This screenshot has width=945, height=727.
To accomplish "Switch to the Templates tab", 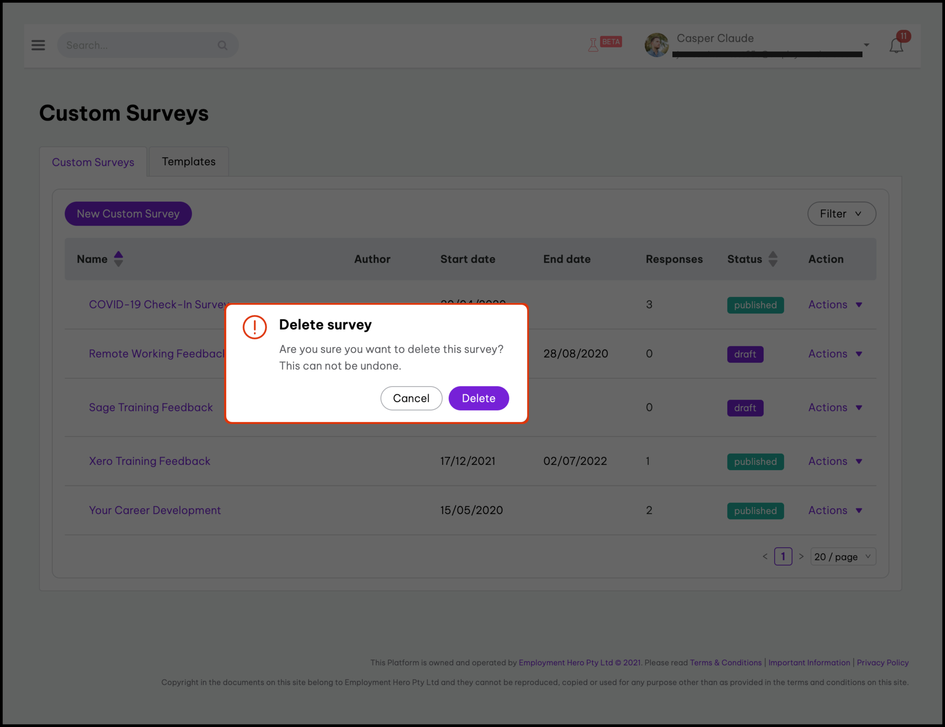I will pyautogui.click(x=188, y=162).
